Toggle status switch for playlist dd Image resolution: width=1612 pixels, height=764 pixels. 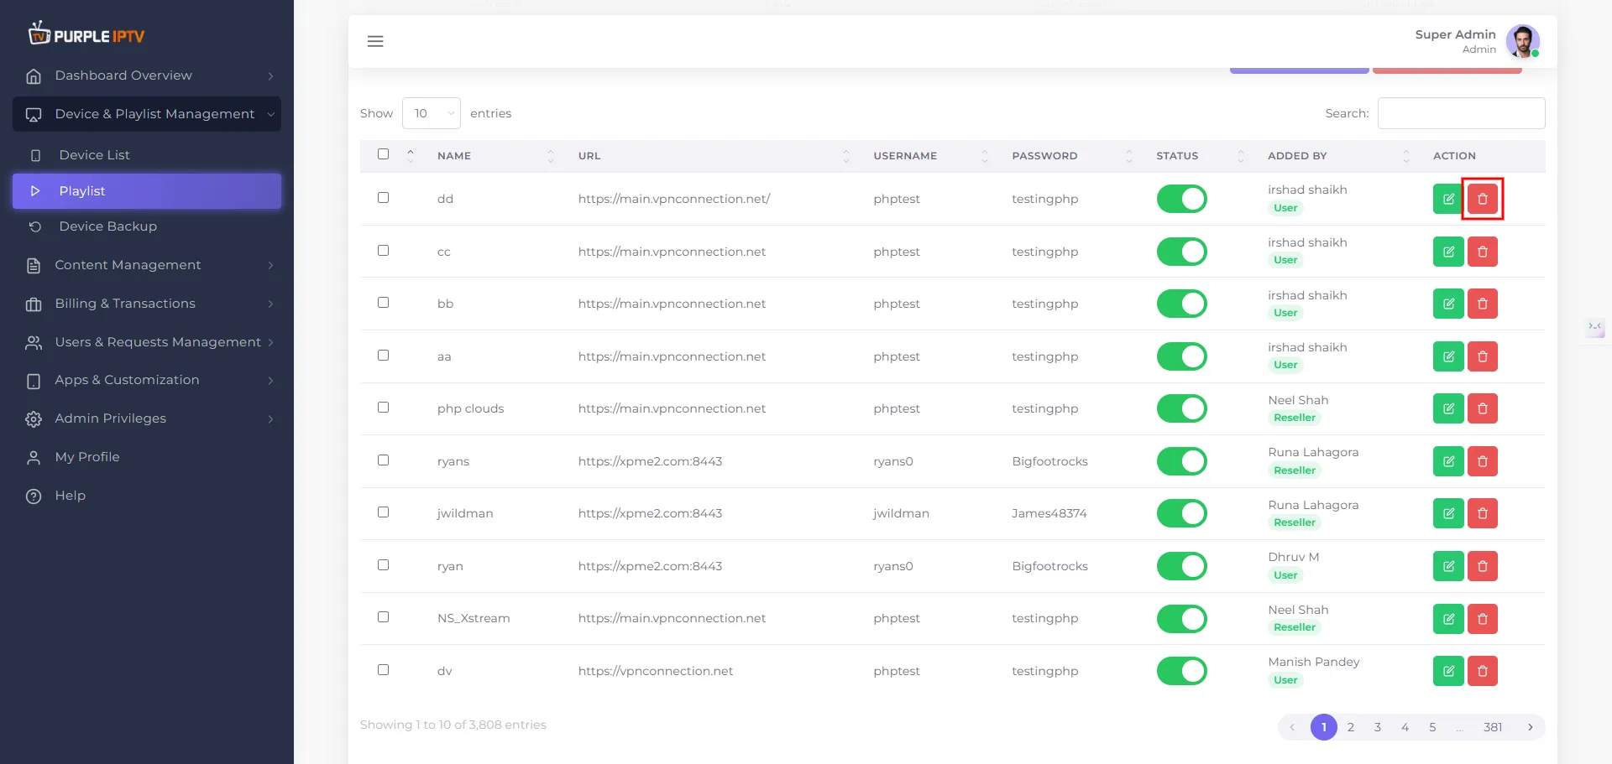[1181, 200]
